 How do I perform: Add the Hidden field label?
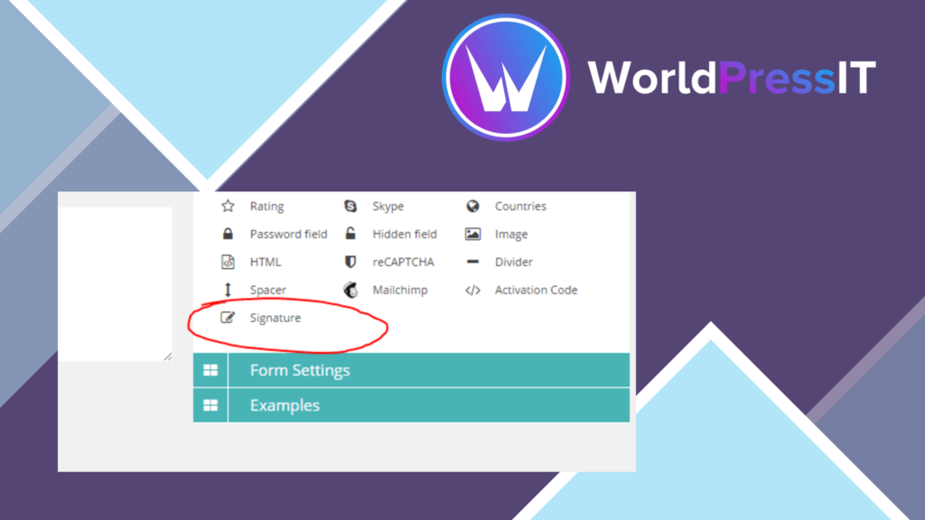(x=405, y=234)
